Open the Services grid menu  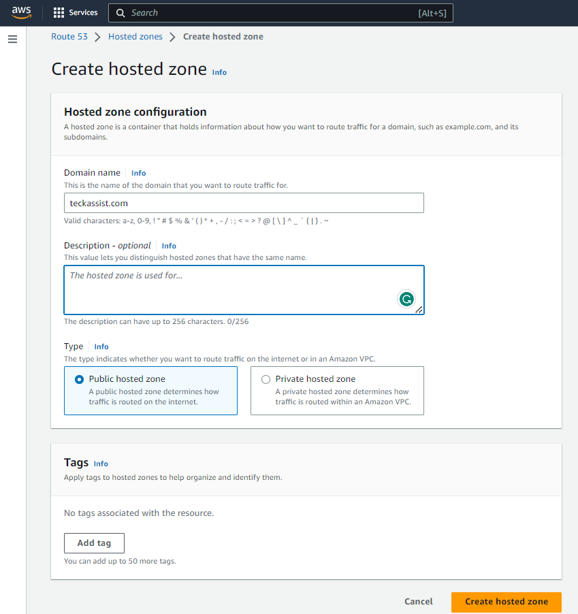(75, 12)
